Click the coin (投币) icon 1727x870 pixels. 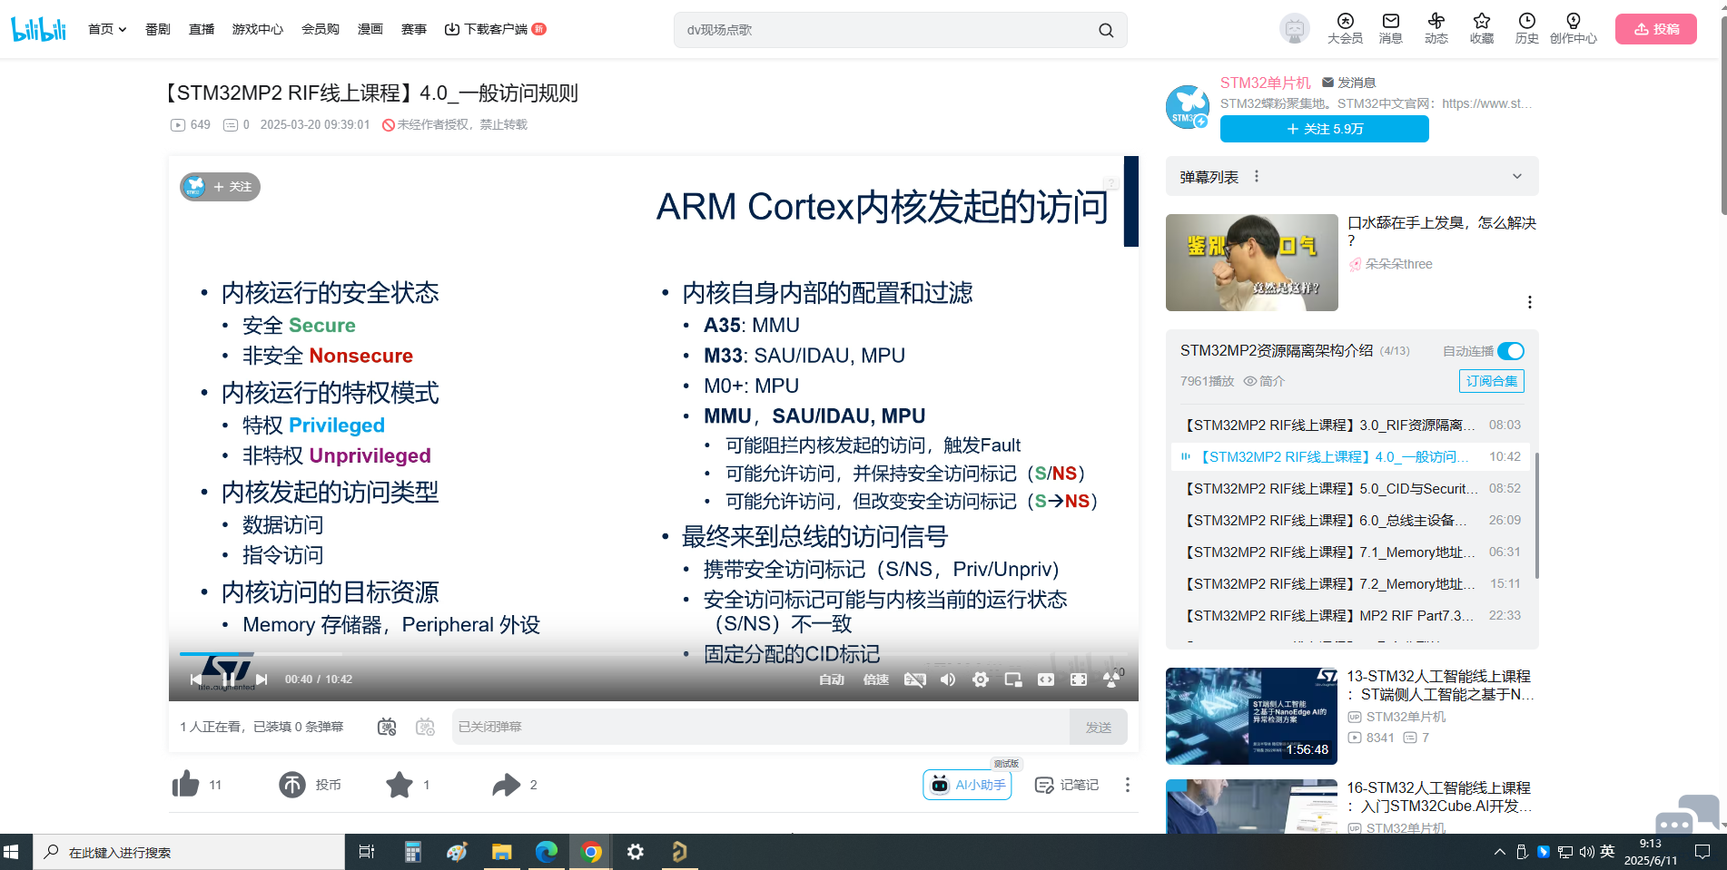point(292,785)
